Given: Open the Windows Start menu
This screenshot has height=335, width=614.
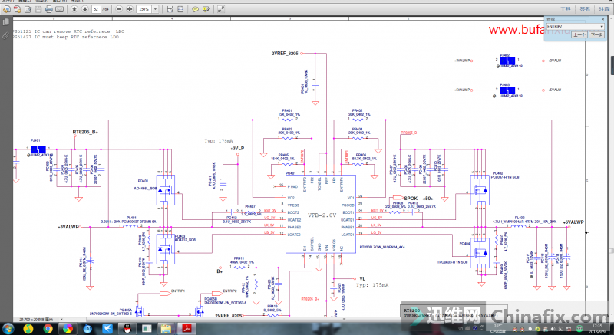Looking at the screenshot, I should click(8, 329).
